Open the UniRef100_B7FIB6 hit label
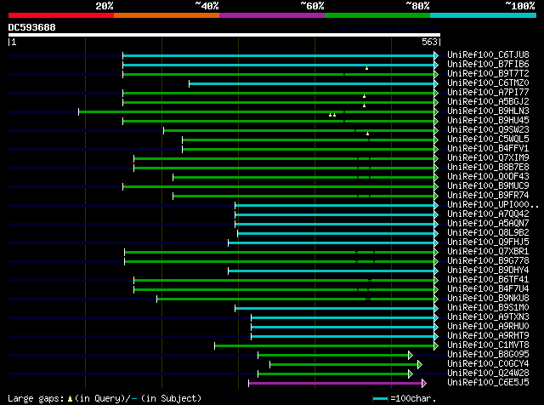The height and width of the screenshot is (405, 544). pyautogui.click(x=488, y=65)
